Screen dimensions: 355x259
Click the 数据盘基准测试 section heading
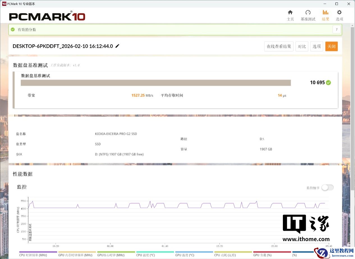30,65
